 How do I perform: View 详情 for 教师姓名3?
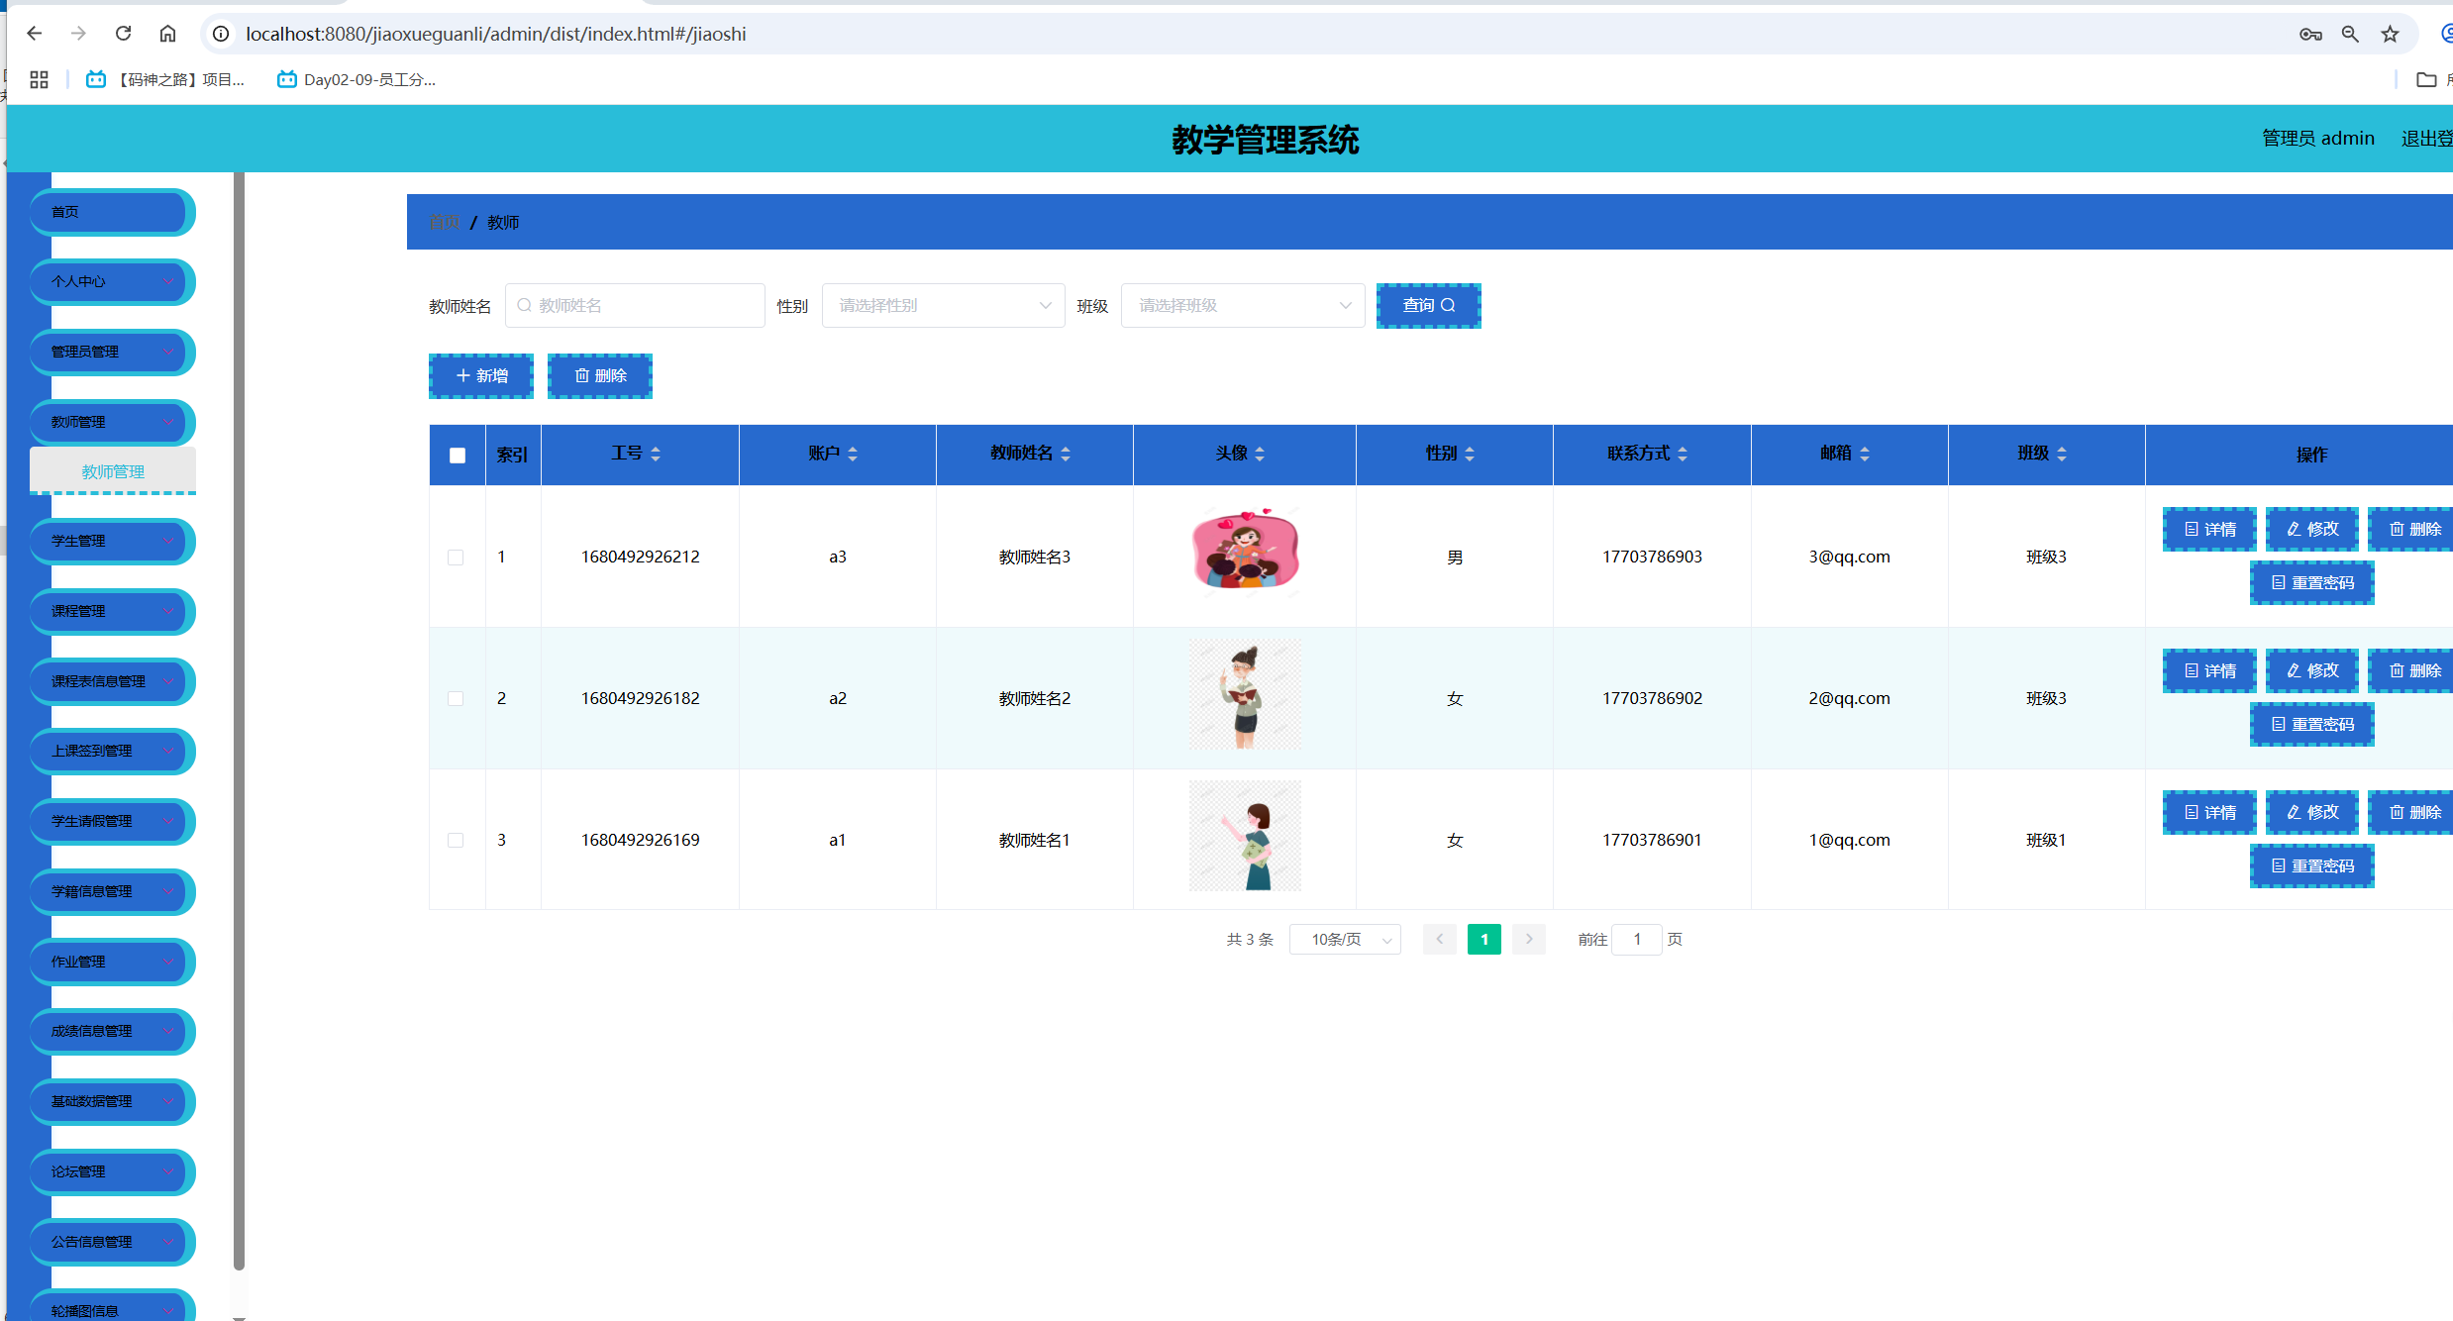pyautogui.click(x=2210, y=530)
